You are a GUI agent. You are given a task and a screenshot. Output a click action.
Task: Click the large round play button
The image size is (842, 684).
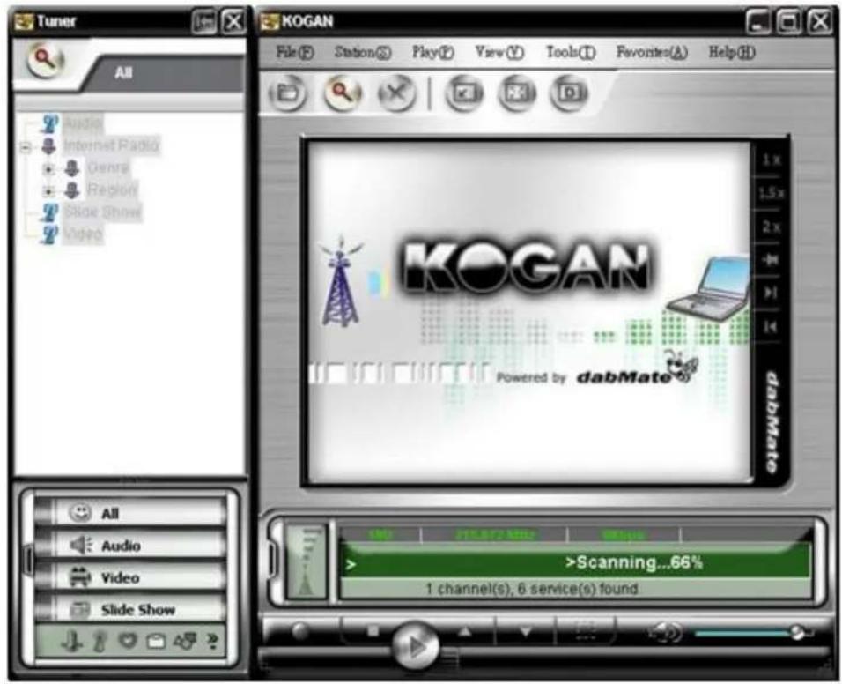[x=416, y=645]
